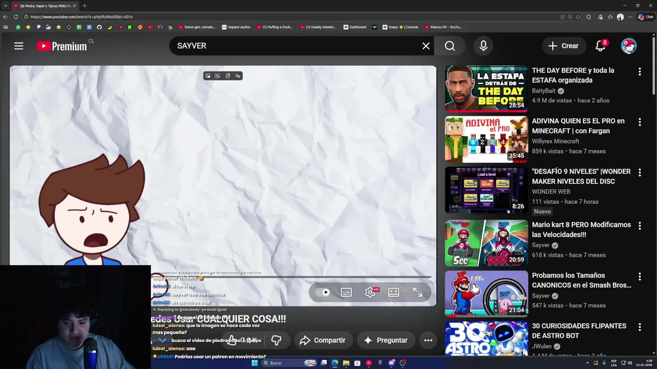Open options menu for ASTRO BOT video

640,327
